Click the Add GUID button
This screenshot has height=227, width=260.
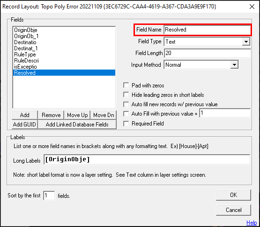pyautogui.click(x=25, y=125)
